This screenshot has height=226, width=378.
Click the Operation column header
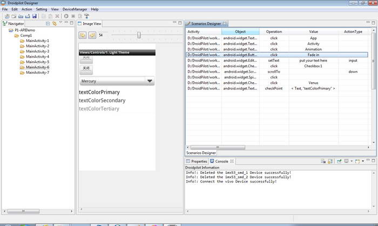pyautogui.click(x=274, y=32)
